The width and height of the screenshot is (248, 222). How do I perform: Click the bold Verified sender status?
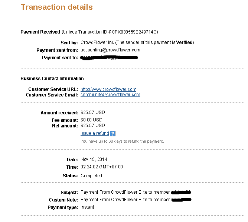coord(185,42)
